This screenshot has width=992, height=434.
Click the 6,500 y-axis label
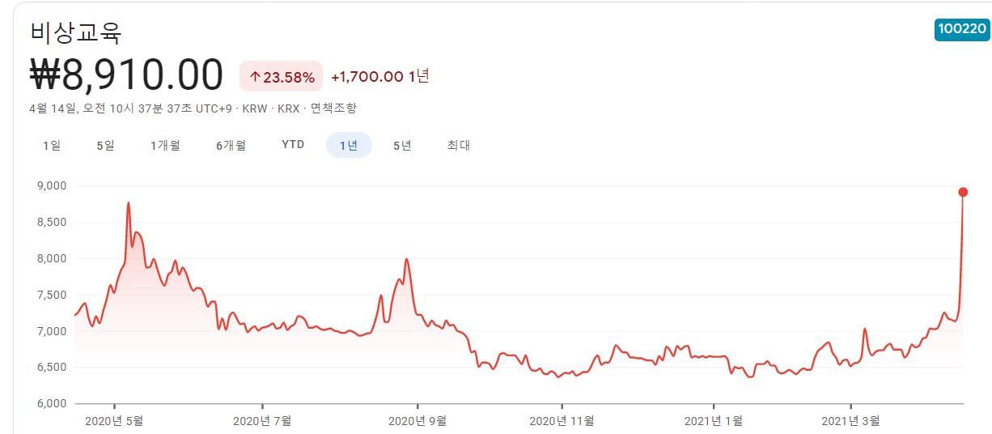click(x=50, y=367)
